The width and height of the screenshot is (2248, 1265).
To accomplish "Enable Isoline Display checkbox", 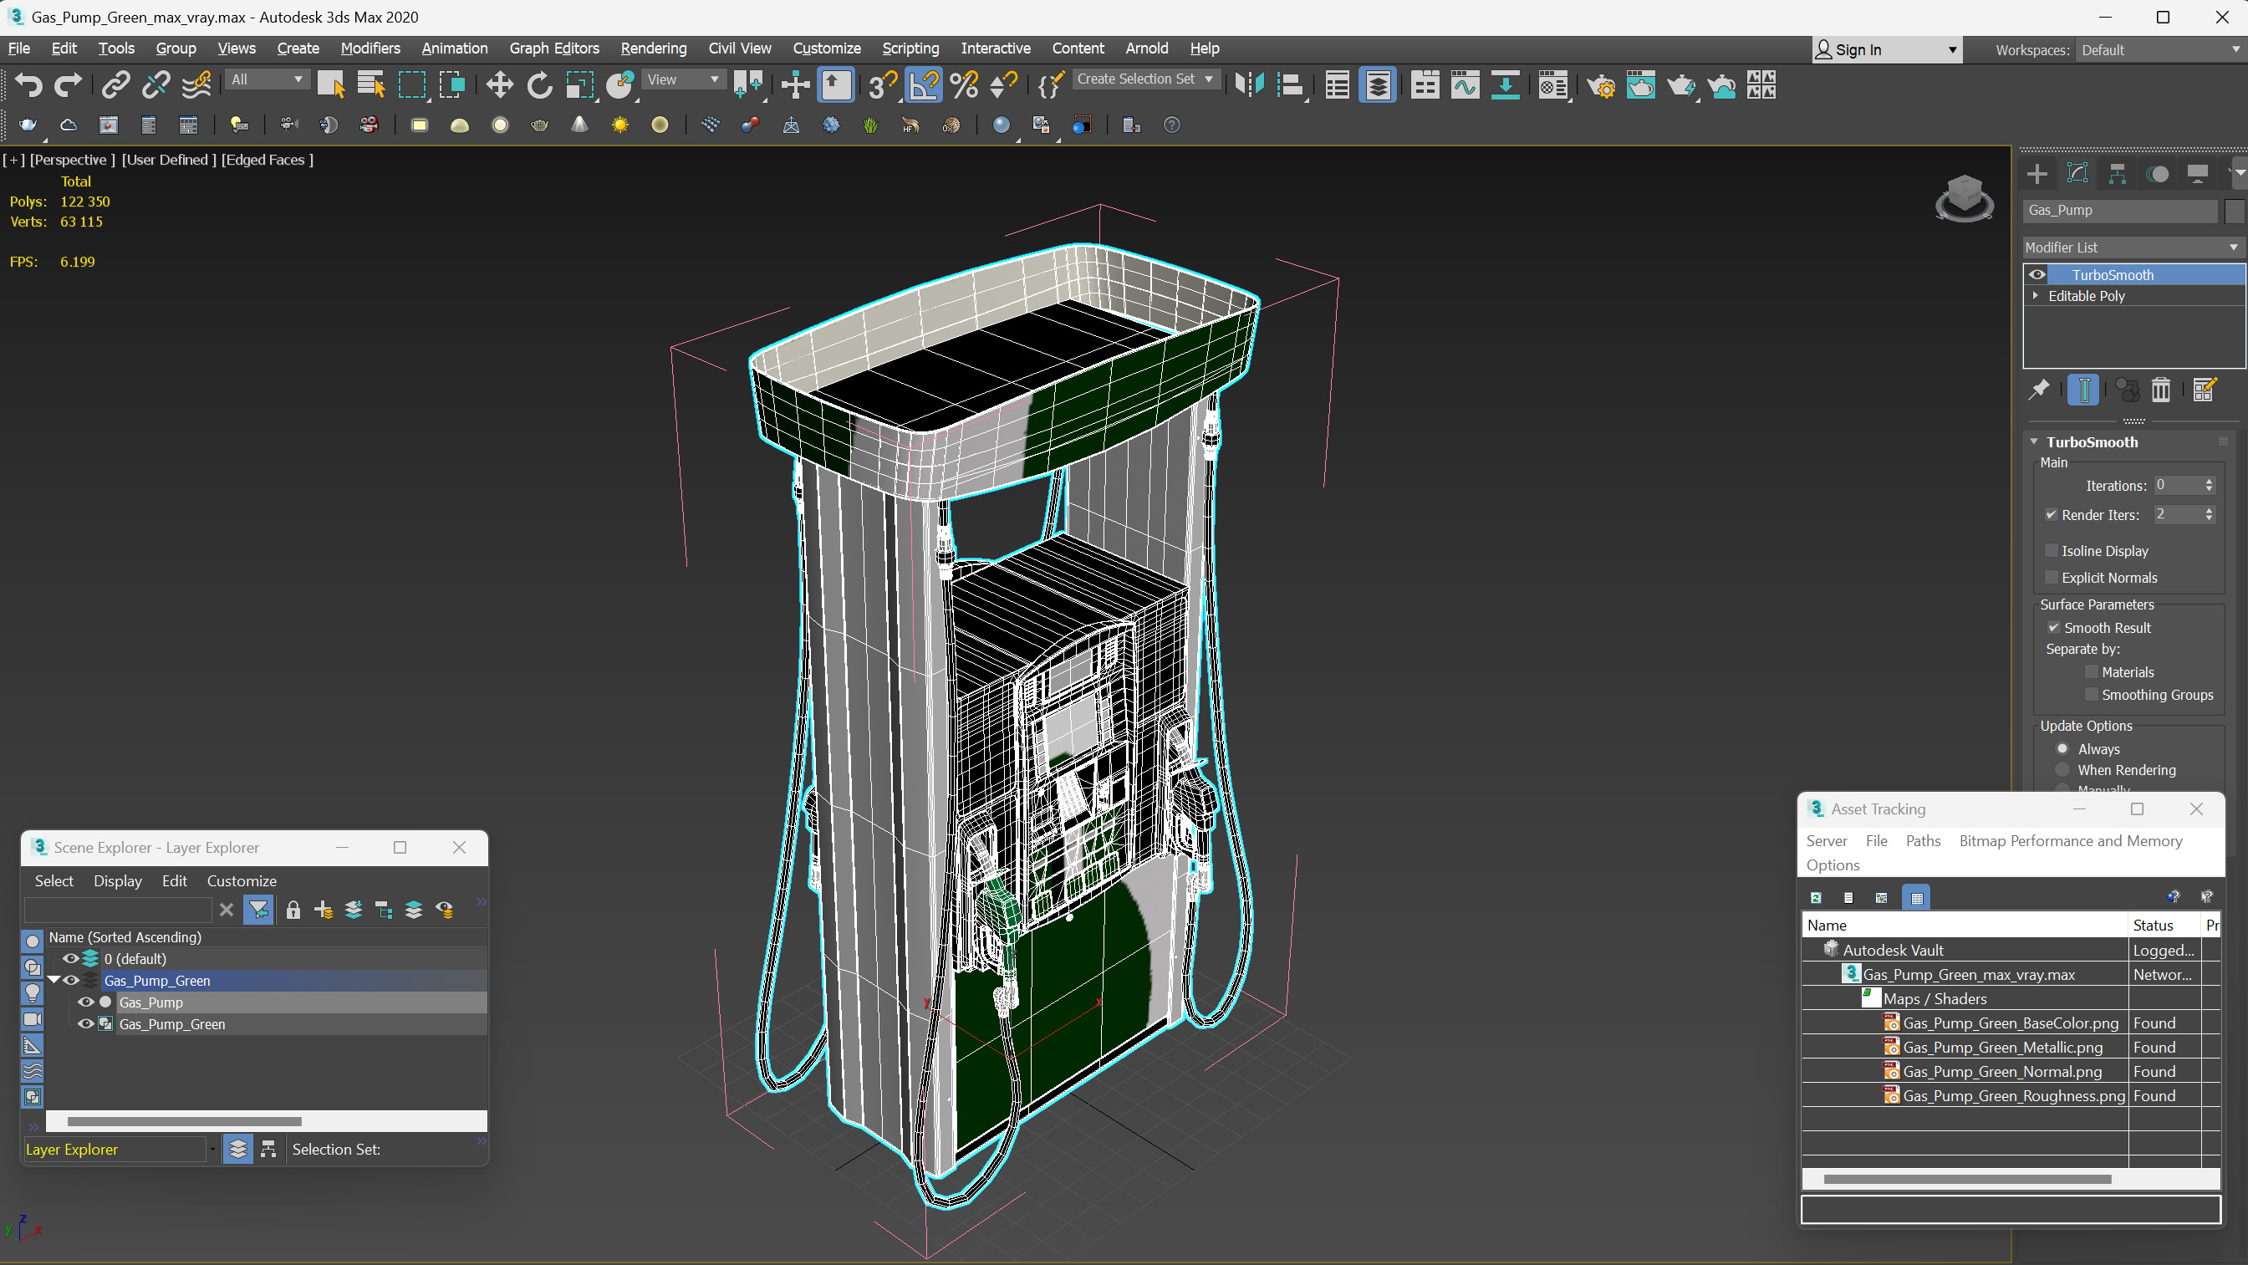I will [2052, 551].
